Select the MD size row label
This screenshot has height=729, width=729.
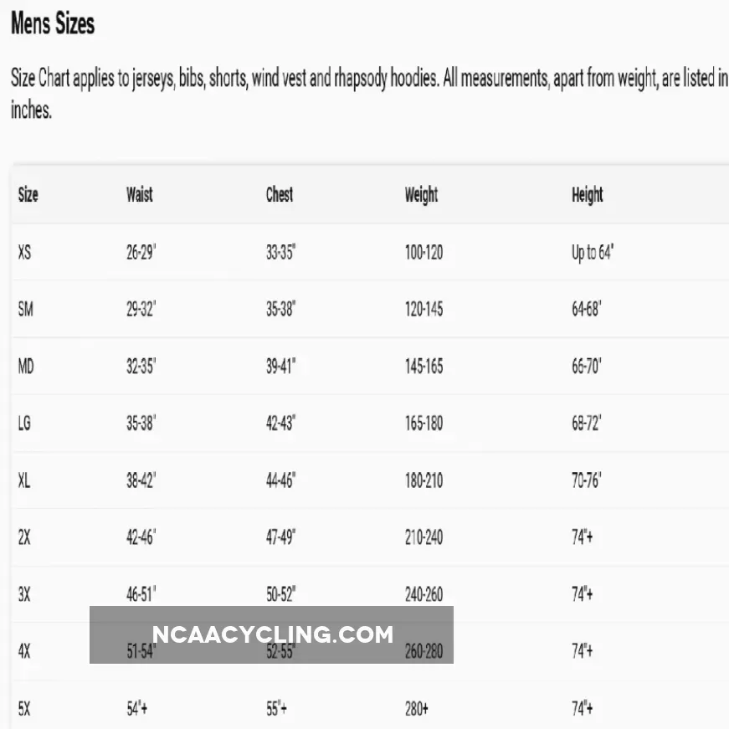(x=26, y=366)
